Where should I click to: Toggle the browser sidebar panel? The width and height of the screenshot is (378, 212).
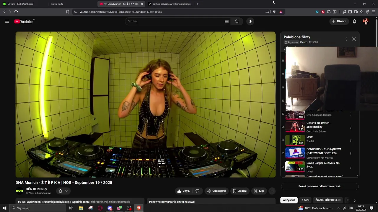(350, 12)
